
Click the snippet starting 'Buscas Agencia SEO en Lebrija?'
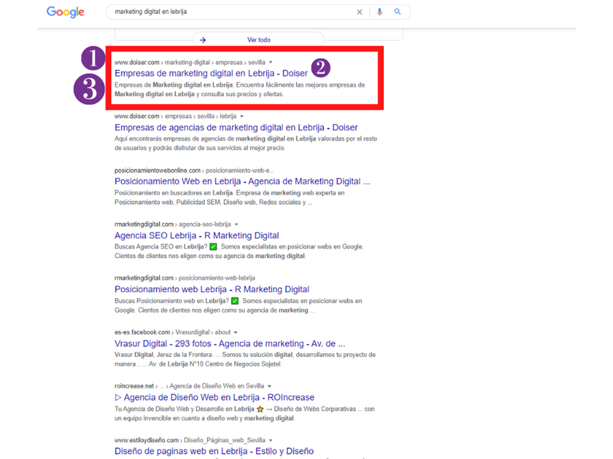coord(239,252)
